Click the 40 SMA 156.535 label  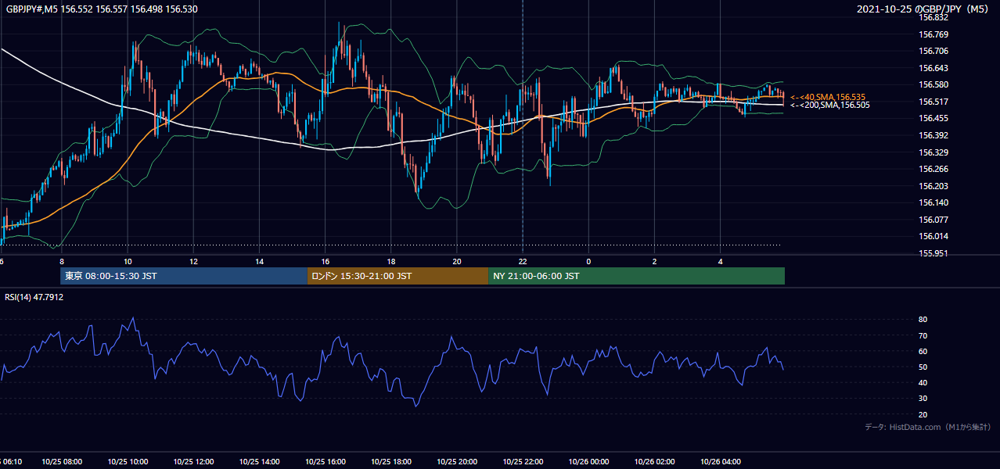[x=829, y=97]
